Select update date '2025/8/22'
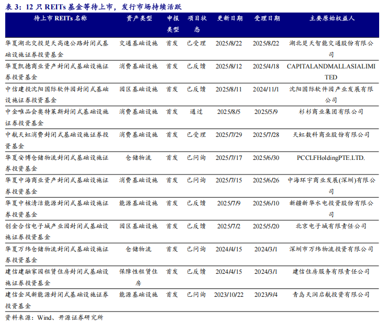The width and height of the screenshot is (387, 324). (x=229, y=43)
